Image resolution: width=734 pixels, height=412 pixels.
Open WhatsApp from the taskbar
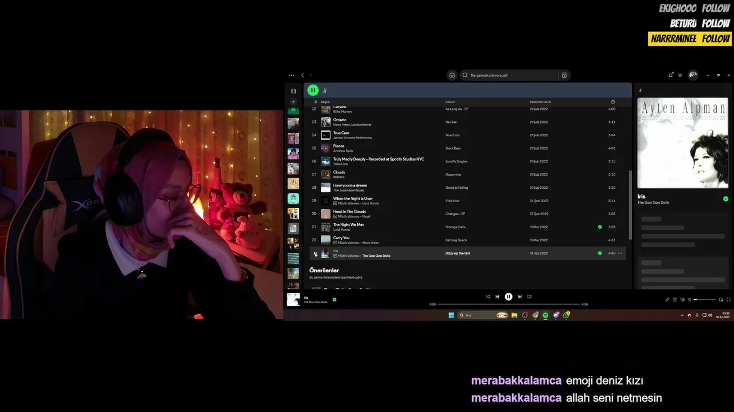pos(566,315)
